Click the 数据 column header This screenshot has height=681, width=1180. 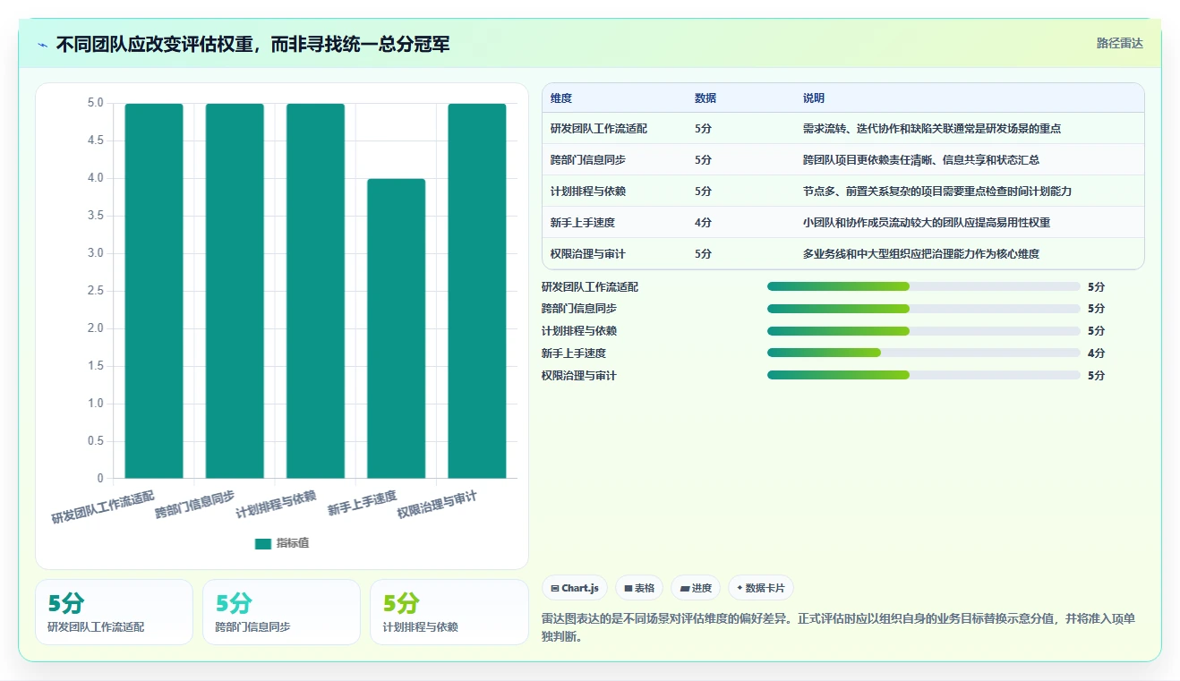pos(705,98)
